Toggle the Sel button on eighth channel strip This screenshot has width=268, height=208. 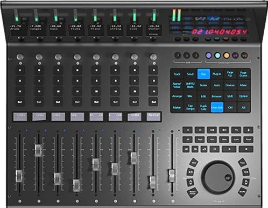point(154,102)
